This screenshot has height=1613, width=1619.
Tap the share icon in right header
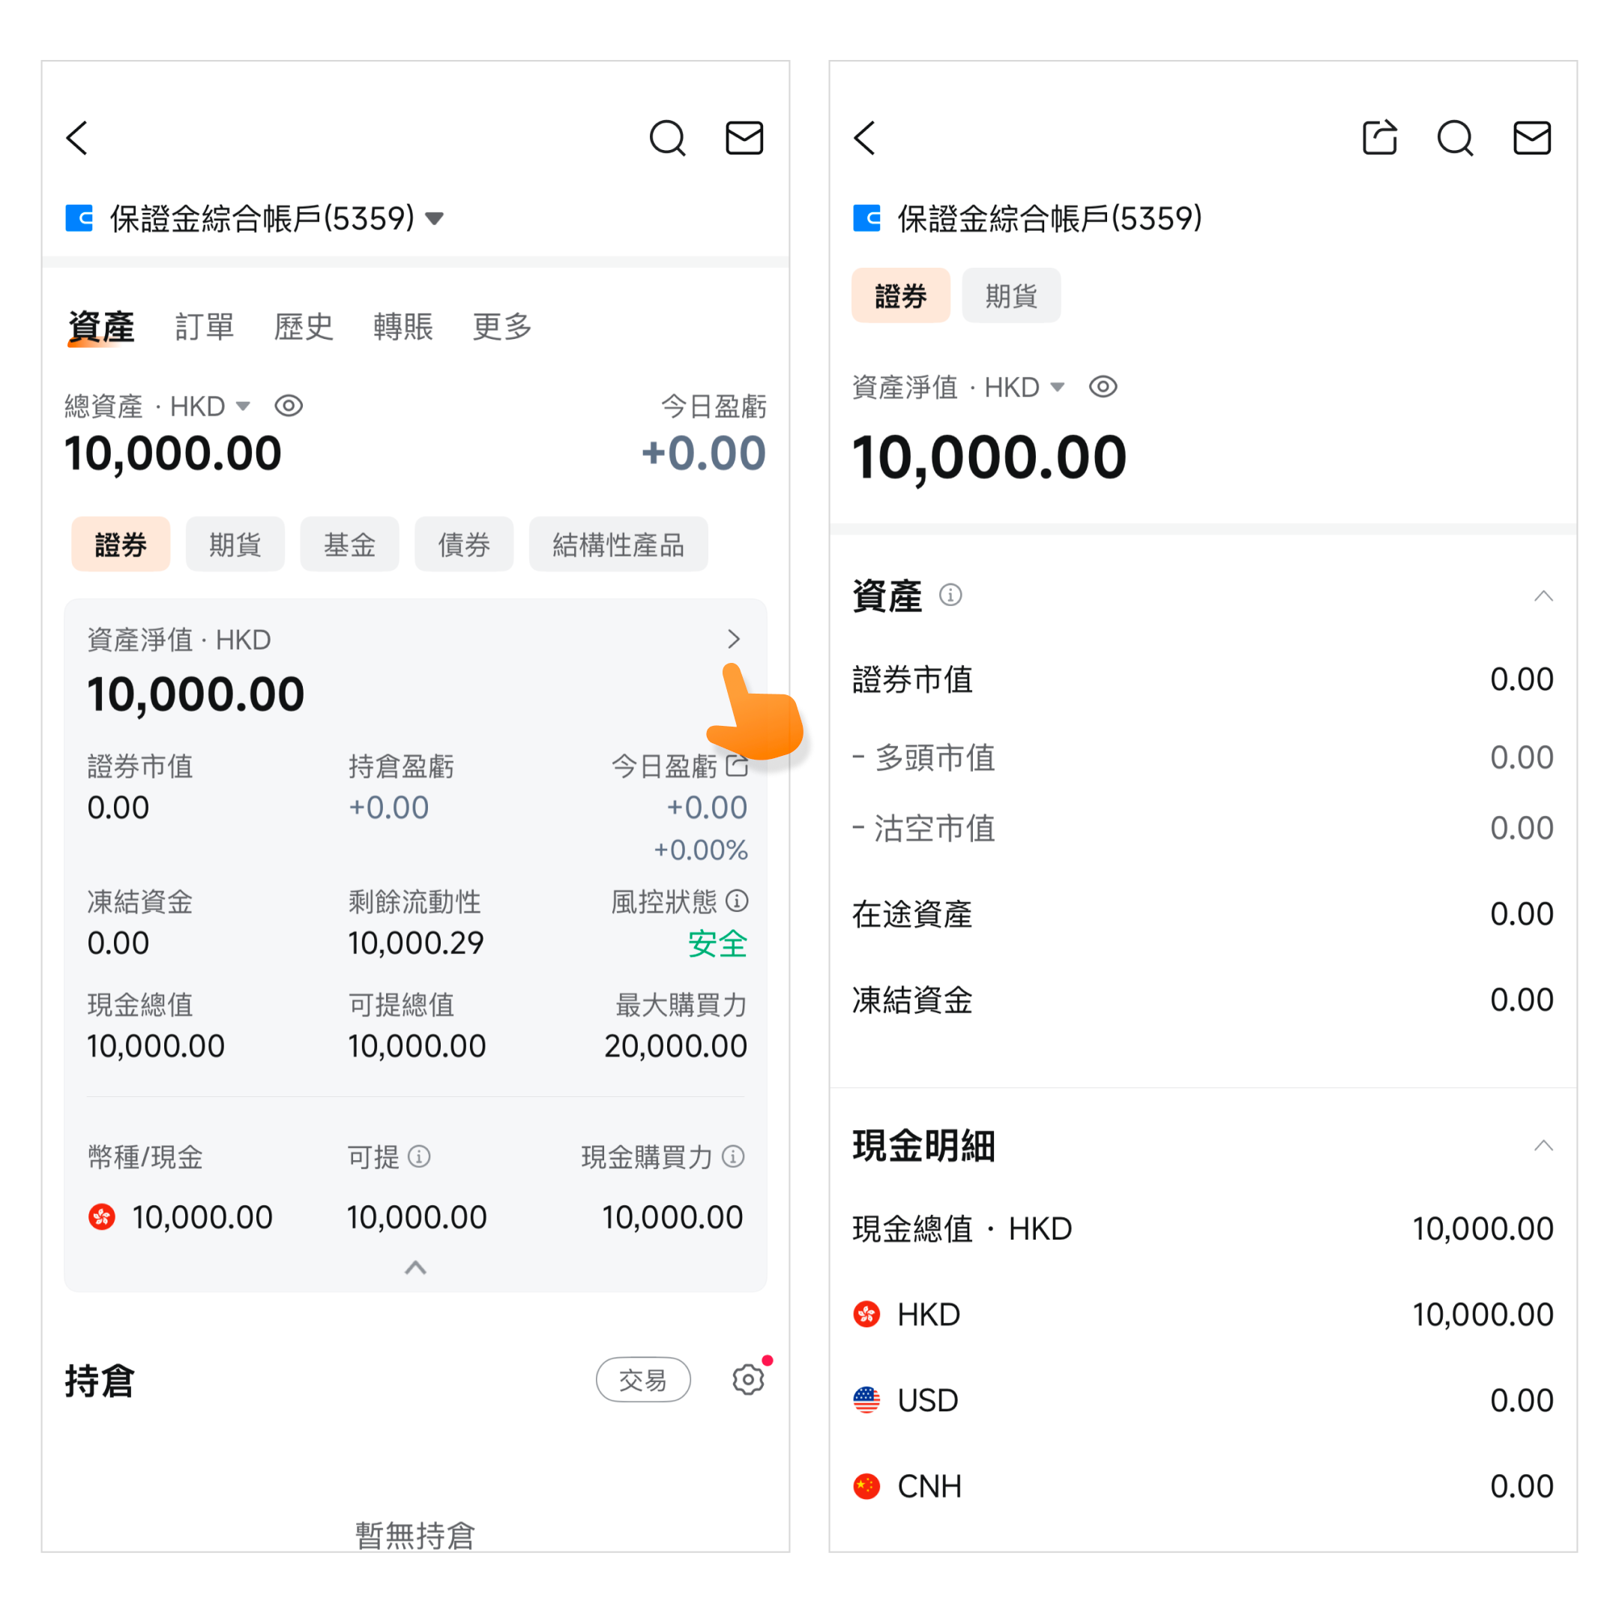coord(1379,138)
